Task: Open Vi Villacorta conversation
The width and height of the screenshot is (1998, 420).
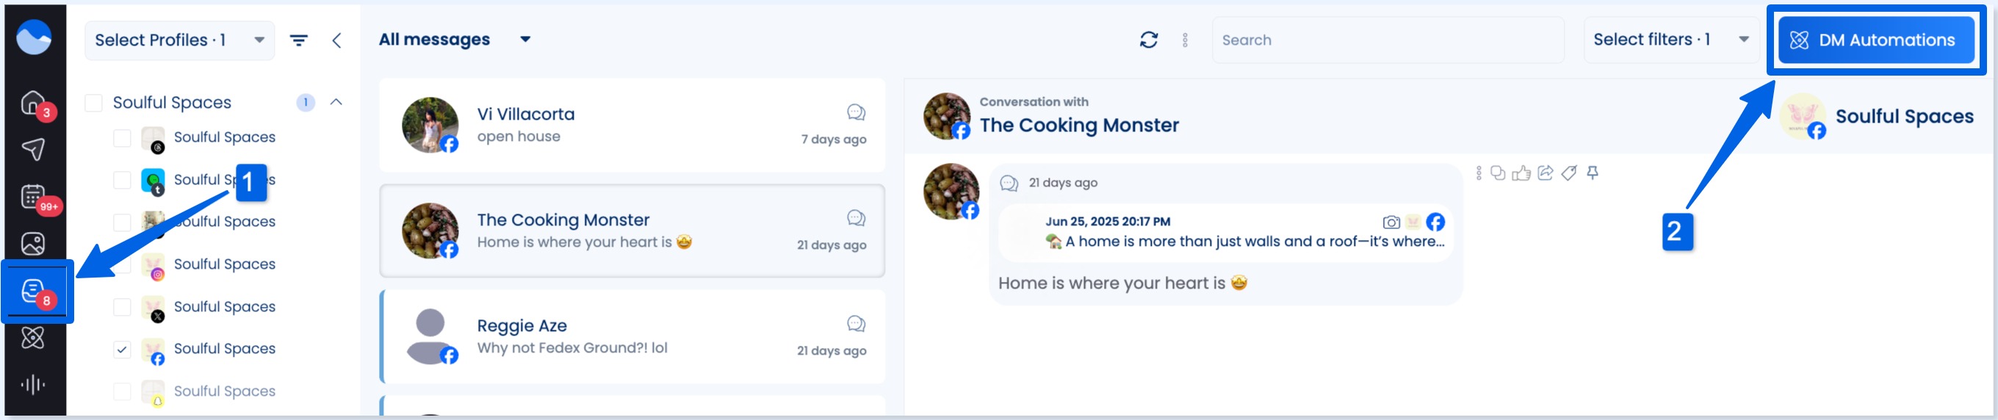Action: coord(632,126)
